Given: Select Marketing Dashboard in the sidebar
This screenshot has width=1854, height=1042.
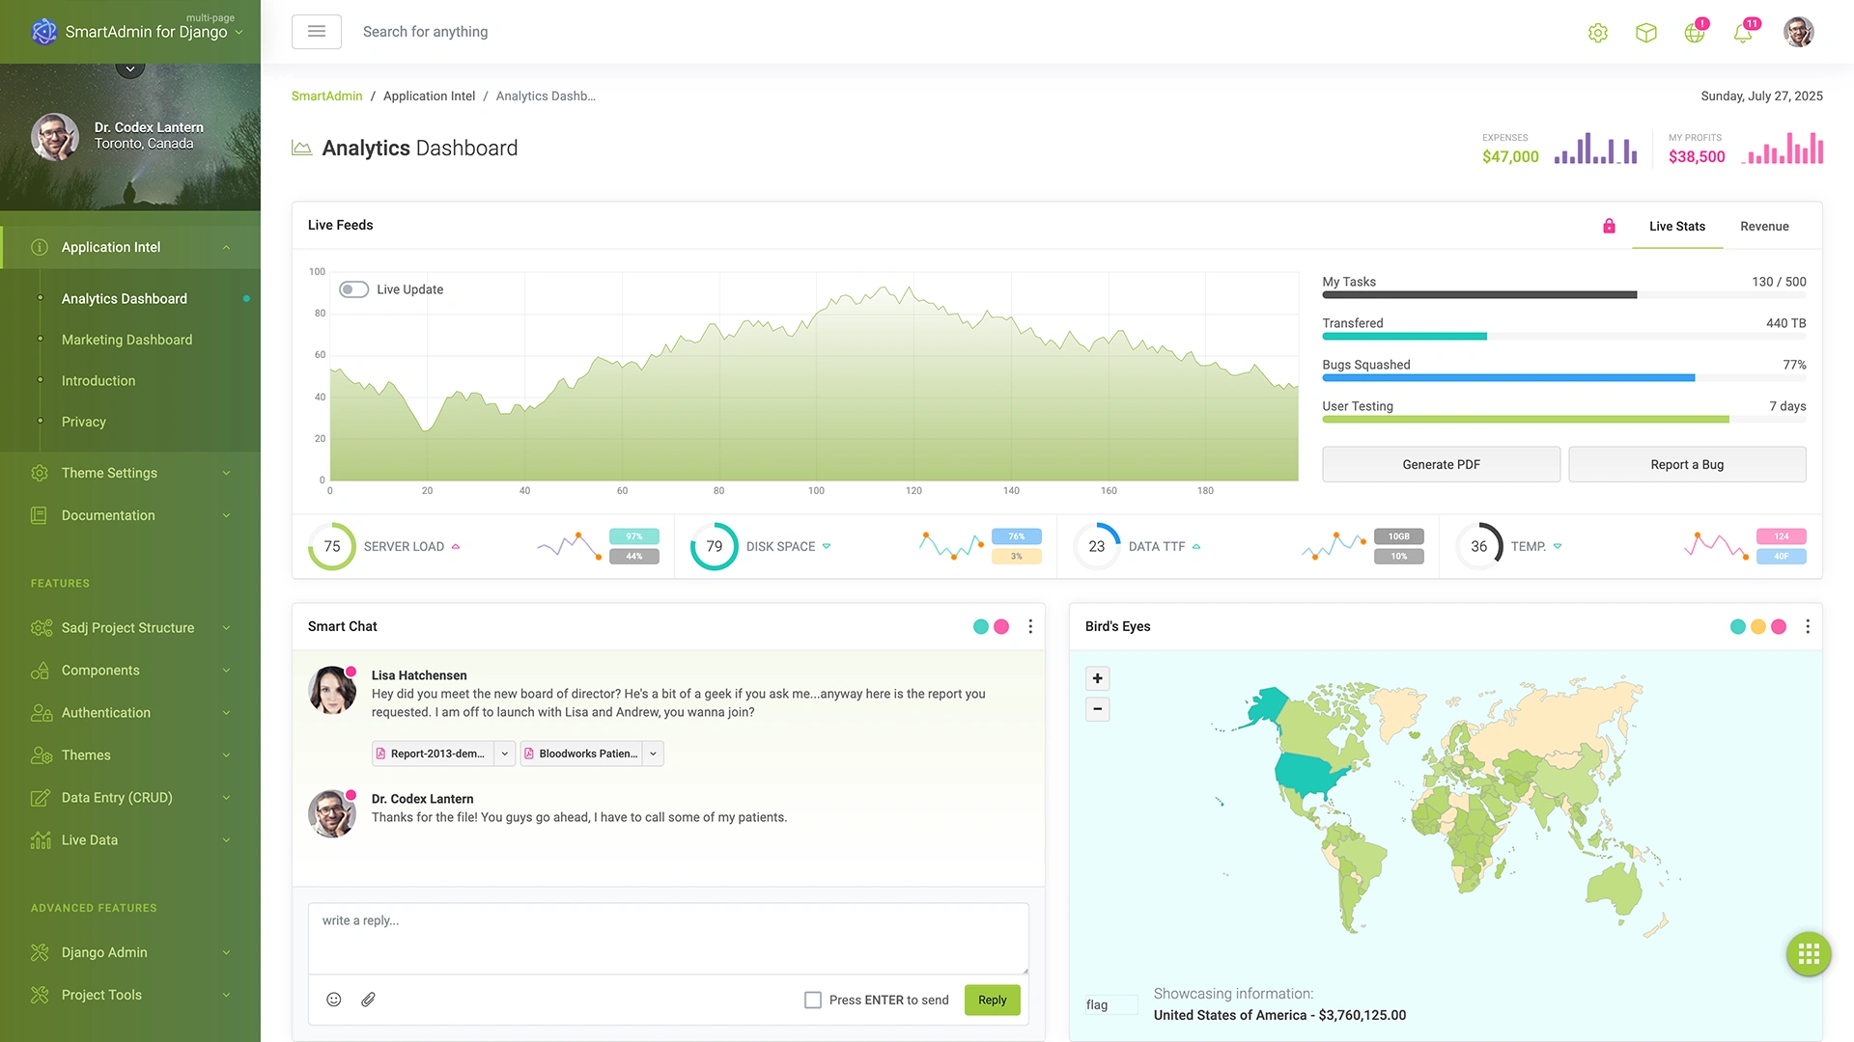Looking at the screenshot, I should coord(126,340).
